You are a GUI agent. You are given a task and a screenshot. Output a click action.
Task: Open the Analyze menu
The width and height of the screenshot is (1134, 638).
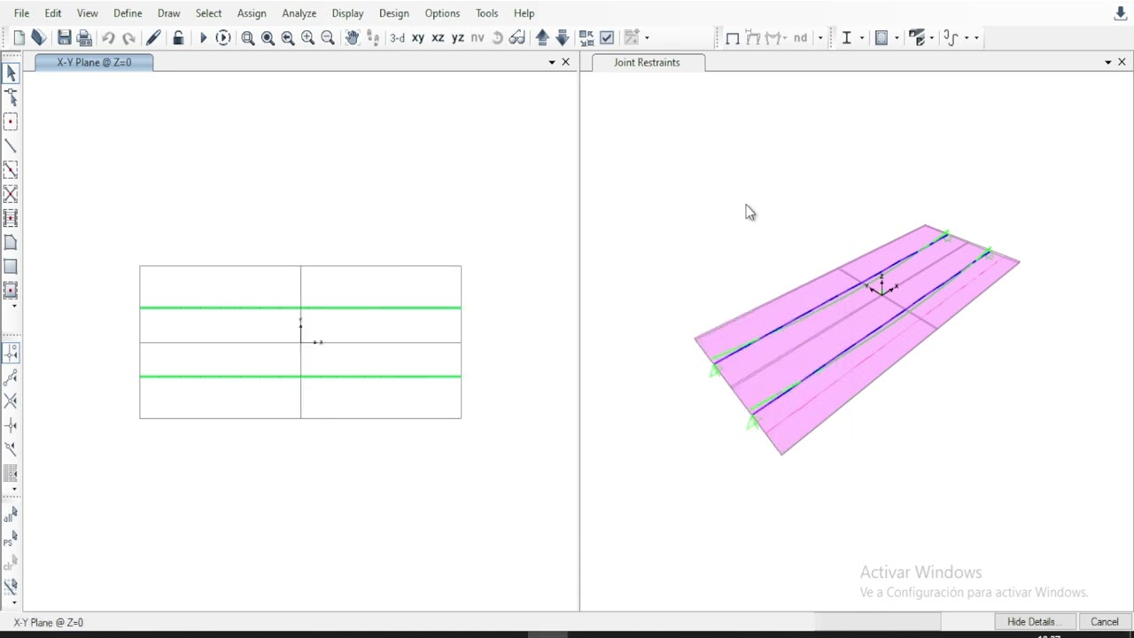(299, 13)
